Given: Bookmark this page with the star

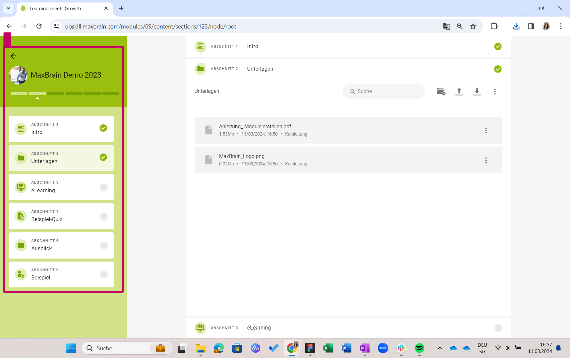Looking at the screenshot, I should point(473,26).
